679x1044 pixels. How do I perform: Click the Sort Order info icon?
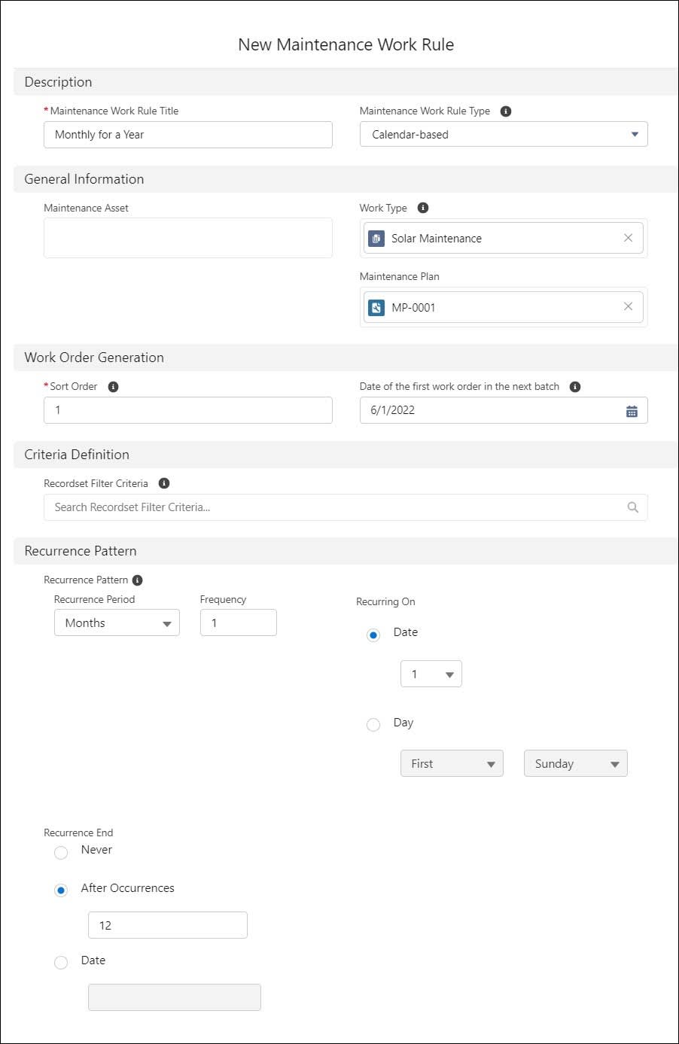[114, 386]
